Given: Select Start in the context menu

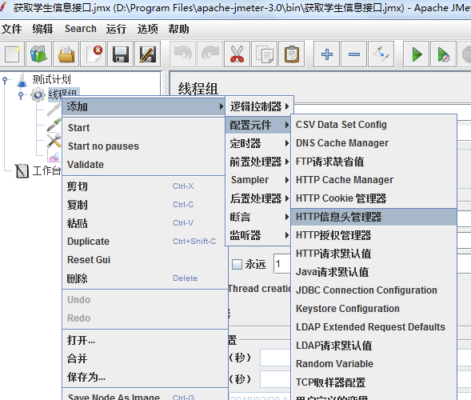Looking at the screenshot, I should coord(144,128).
